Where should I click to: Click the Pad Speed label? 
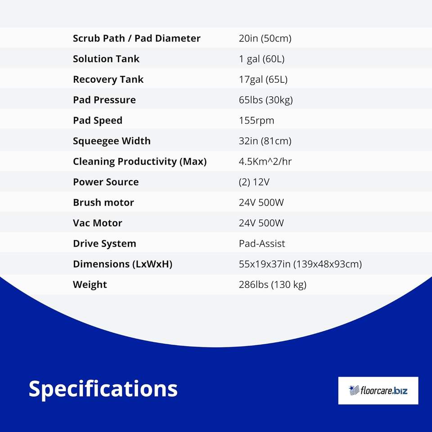[x=97, y=121]
